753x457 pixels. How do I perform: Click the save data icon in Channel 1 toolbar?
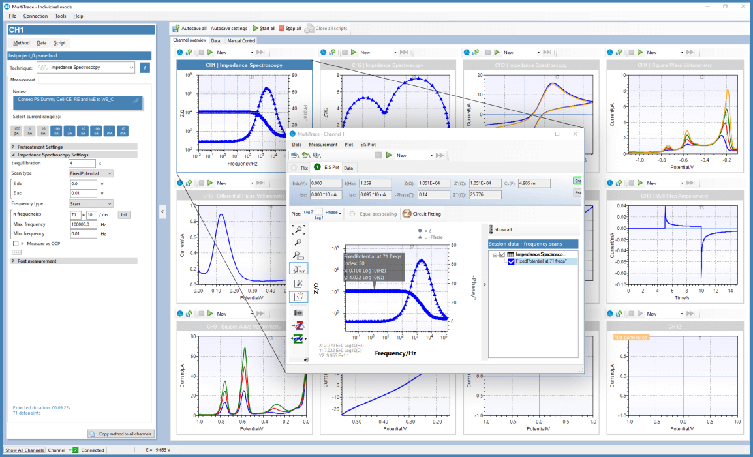(317, 155)
